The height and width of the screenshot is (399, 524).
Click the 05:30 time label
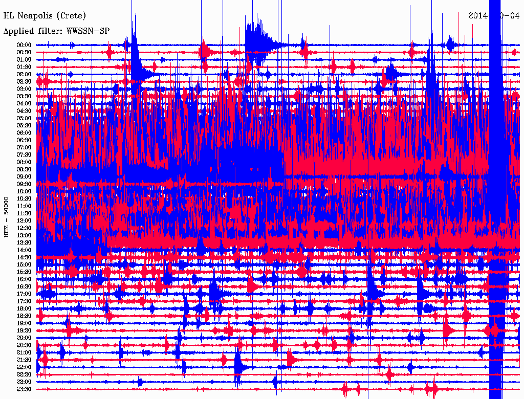pyautogui.click(x=24, y=126)
